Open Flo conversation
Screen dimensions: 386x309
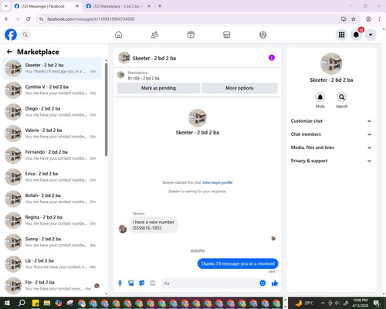52,286
